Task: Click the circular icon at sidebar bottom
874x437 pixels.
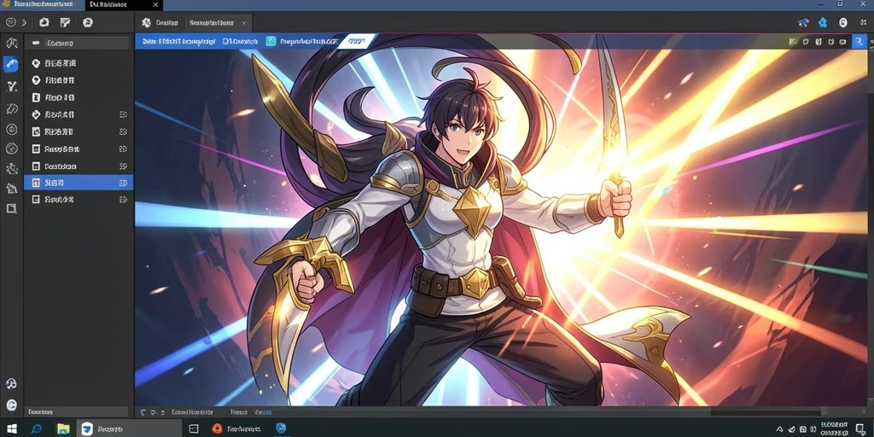Action: [x=11, y=405]
